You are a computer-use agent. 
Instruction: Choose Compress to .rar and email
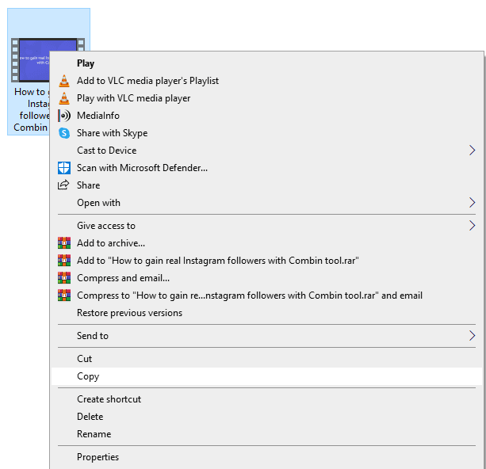coord(266,296)
